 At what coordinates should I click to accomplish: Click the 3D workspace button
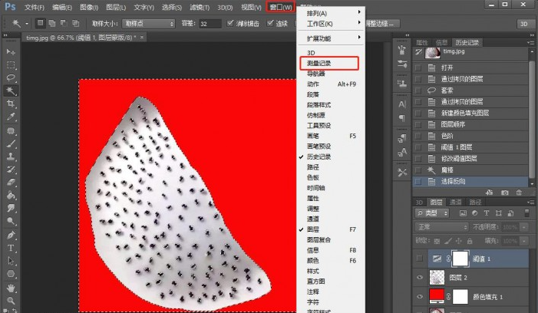tap(524, 24)
